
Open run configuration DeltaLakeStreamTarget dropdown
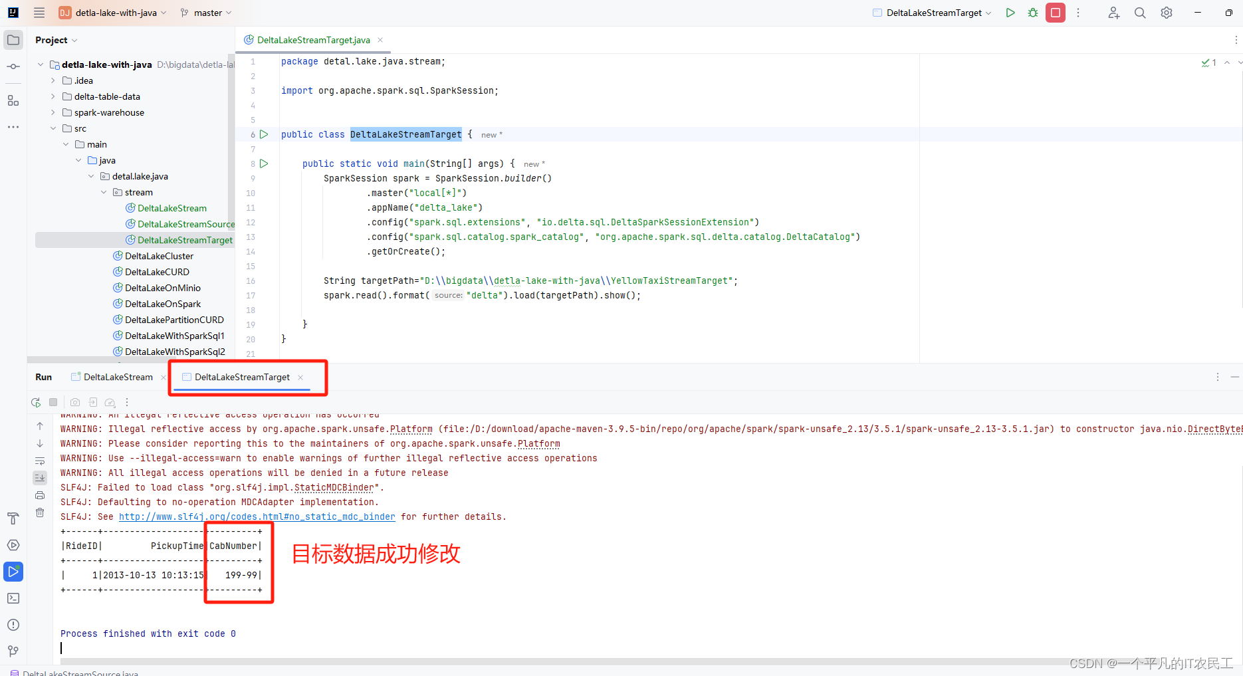click(932, 13)
